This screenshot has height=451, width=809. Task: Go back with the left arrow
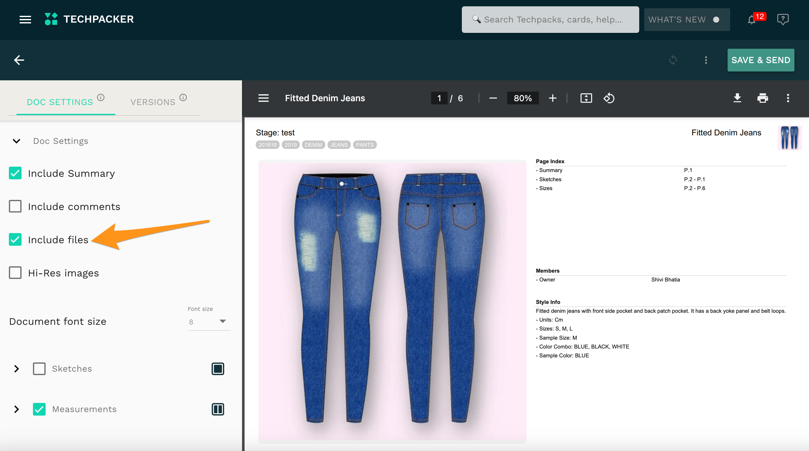tap(19, 60)
